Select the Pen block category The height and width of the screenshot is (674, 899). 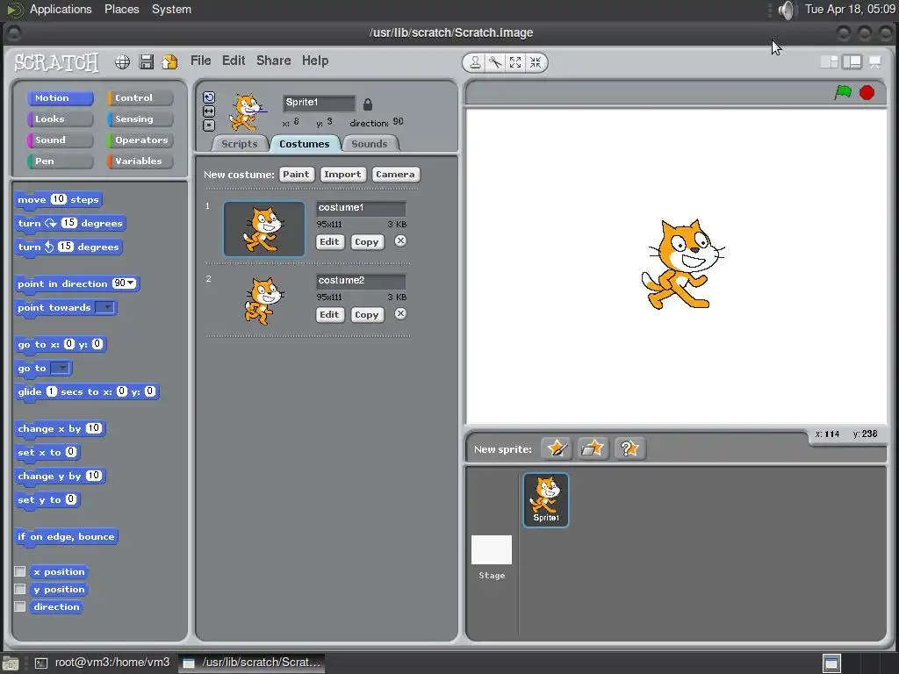click(60, 161)
